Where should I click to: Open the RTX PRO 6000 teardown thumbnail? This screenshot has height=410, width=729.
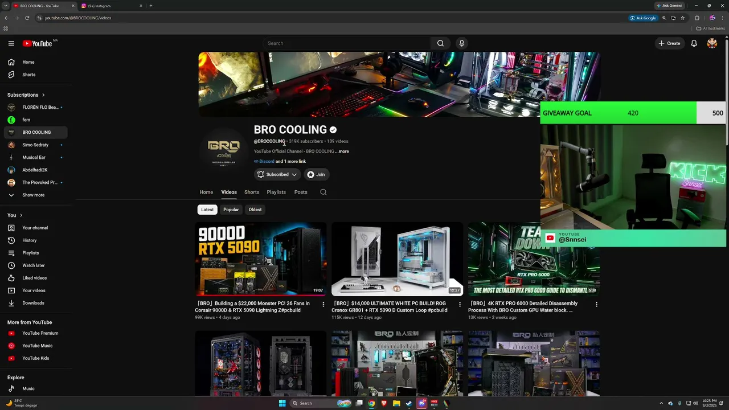[534, 259]
